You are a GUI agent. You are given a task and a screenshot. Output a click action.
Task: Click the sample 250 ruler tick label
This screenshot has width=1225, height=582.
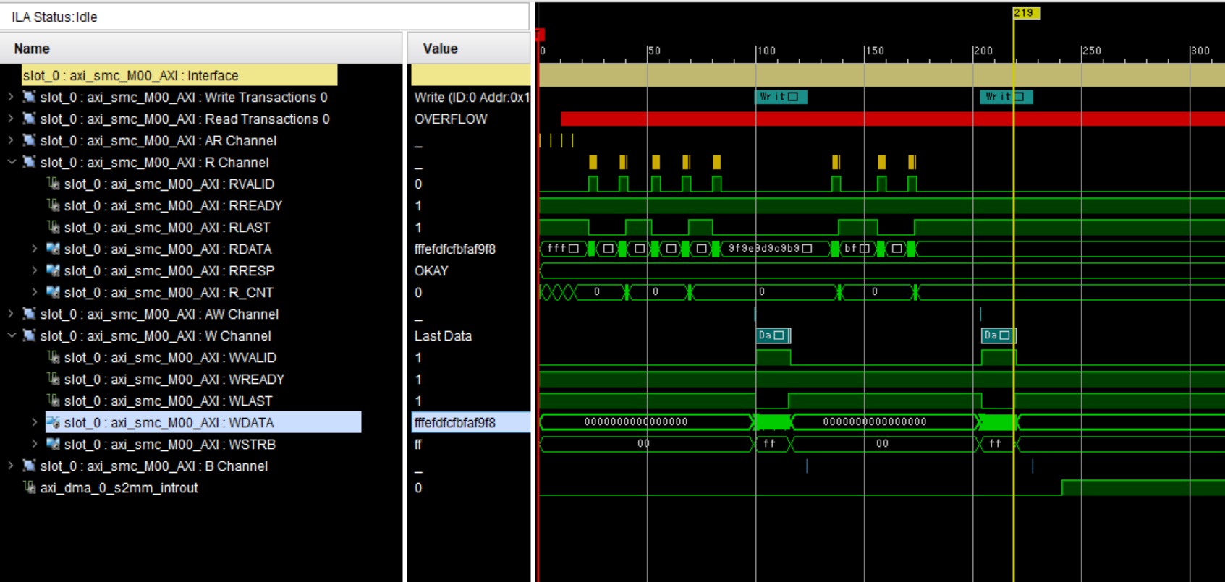coord(1093,51)
